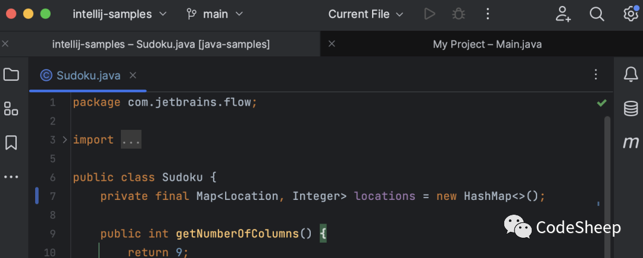This screenshot has width=643, height=258.
Task: Click the text 'com.jetbrains.flow' in line 1
Action: 189,103
